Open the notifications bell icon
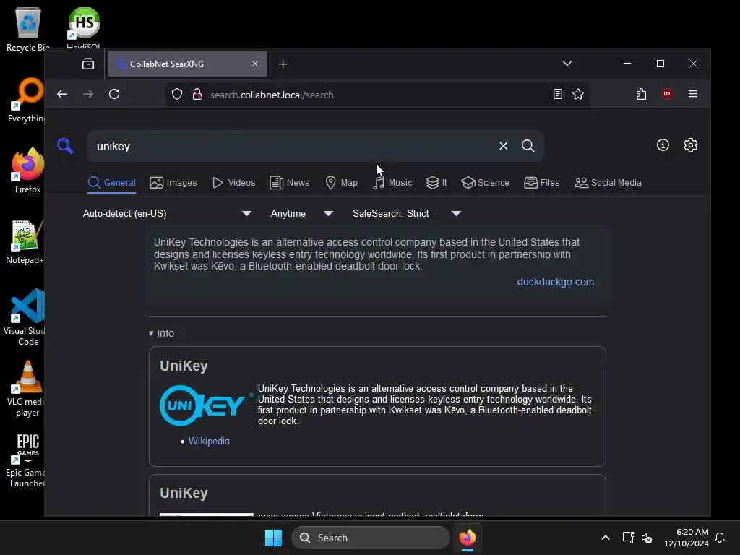The image size is (740, 555). (720, 538)
